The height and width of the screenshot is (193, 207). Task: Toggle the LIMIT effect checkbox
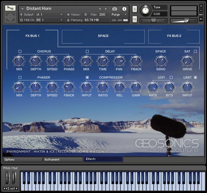click(195, 77)
